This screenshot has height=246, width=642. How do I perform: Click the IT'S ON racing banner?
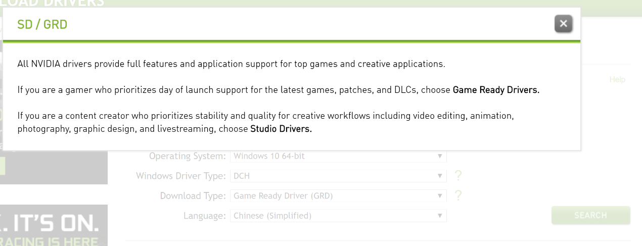coord(54,225)
